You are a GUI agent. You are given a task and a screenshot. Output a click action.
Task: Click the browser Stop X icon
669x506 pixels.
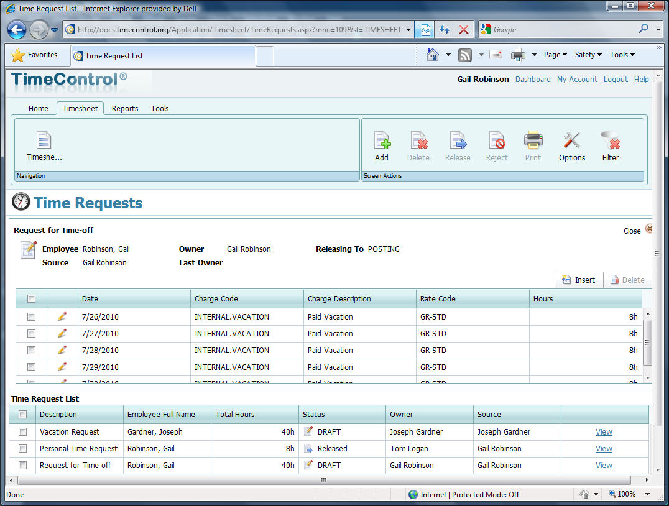464,30
